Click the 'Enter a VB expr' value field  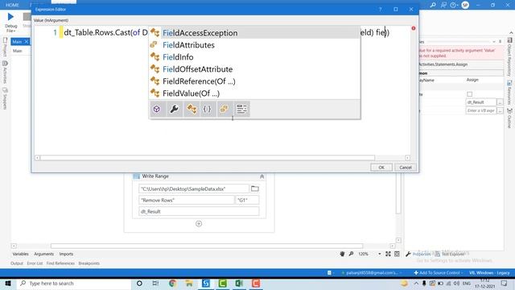click(481, 111)
